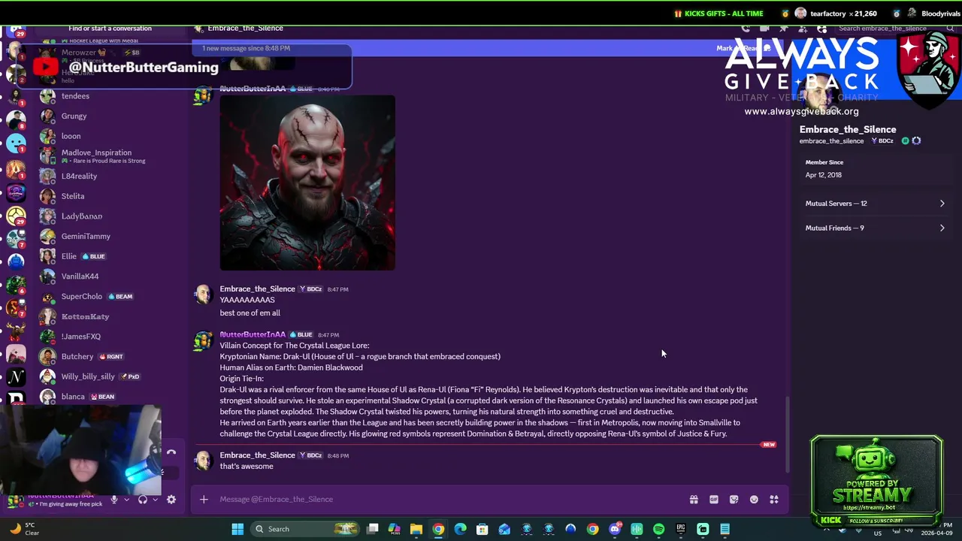
Task: Open the Notepad app on the taskbar
Action: [725, 529]
